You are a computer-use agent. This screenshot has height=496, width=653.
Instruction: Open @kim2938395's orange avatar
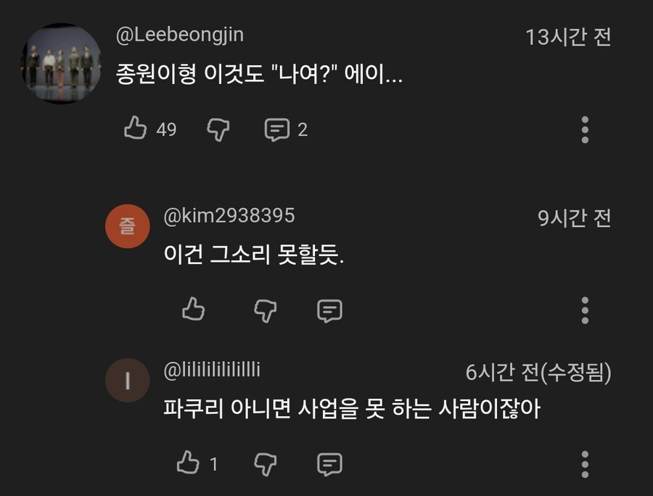[127, 227]
